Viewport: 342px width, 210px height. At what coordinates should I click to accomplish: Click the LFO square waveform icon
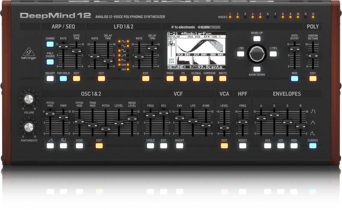point(124,50)
